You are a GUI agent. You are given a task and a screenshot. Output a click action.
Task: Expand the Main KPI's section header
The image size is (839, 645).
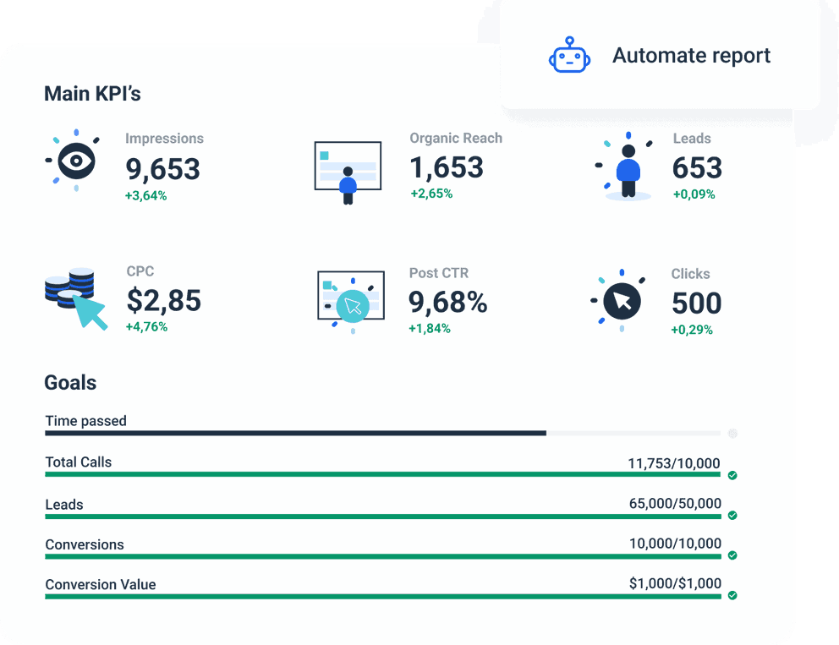click(93, 93)
